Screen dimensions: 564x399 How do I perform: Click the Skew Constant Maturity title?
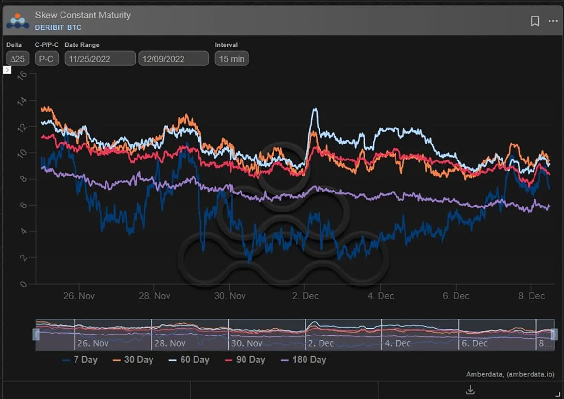[83, 15]
